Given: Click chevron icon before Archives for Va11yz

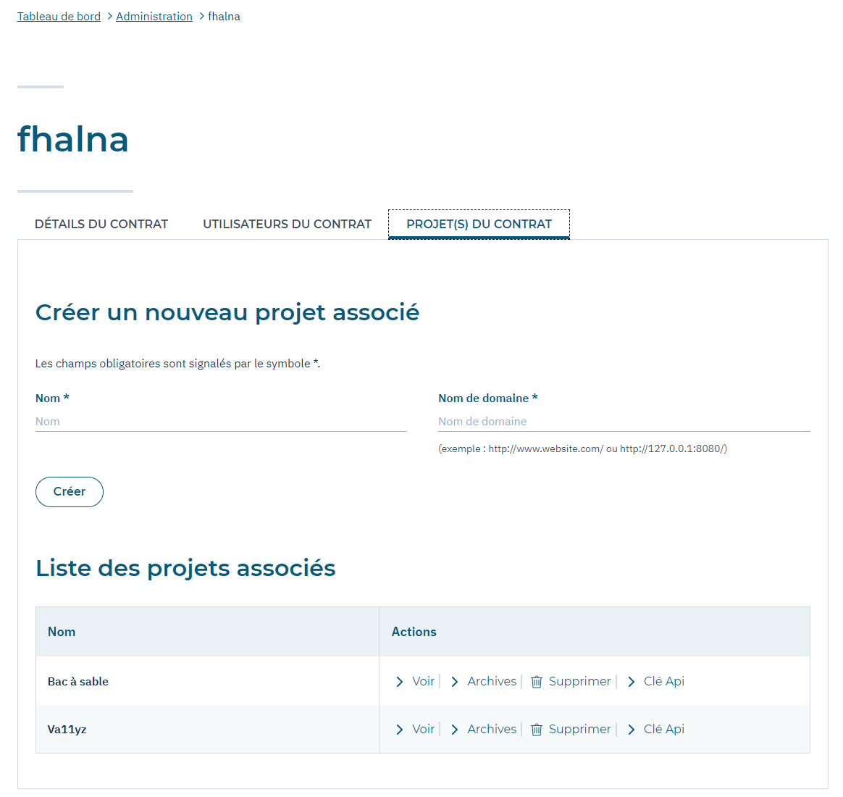Looking at the screenshot, I should [x=455, y=730].
